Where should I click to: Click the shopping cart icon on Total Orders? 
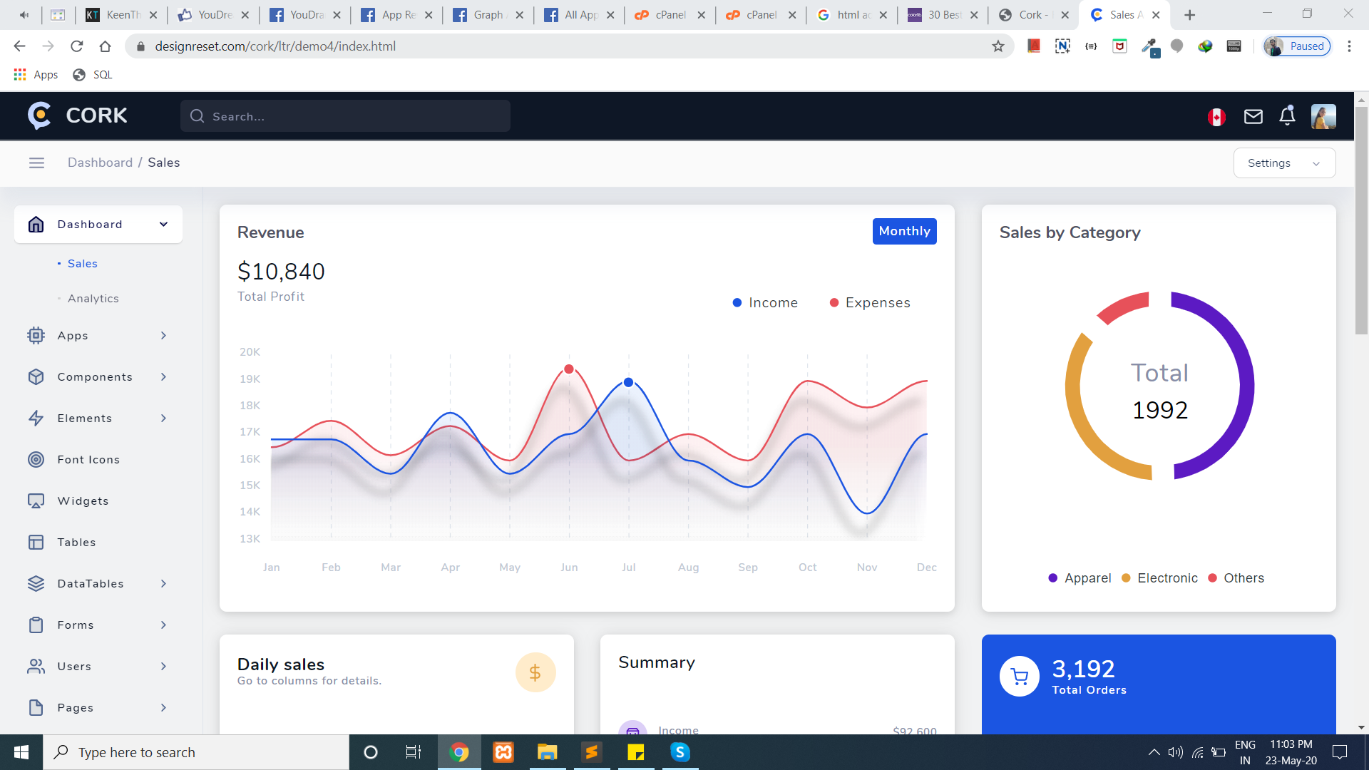pyautogui.click(x=1020, y=676)
